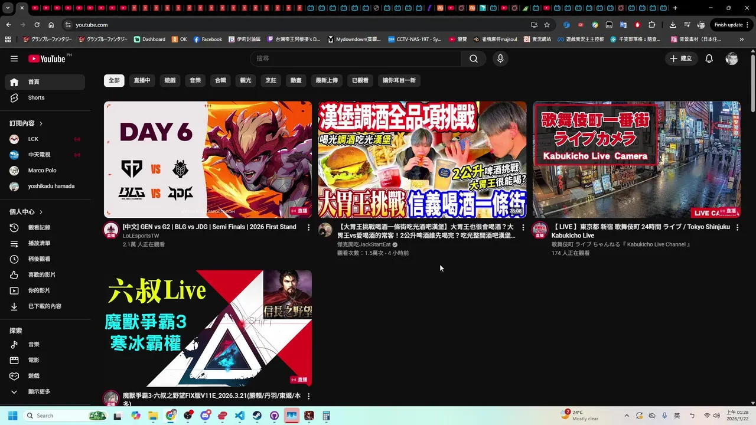Open LCK subscription channel

click(45, 139)
